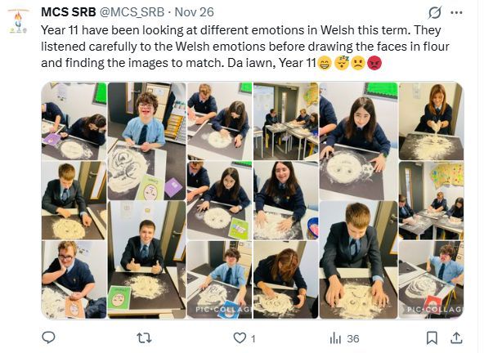This screenshot has width=493, height=353.
Task: Click the view count number 36
Action: click(352, 338)
